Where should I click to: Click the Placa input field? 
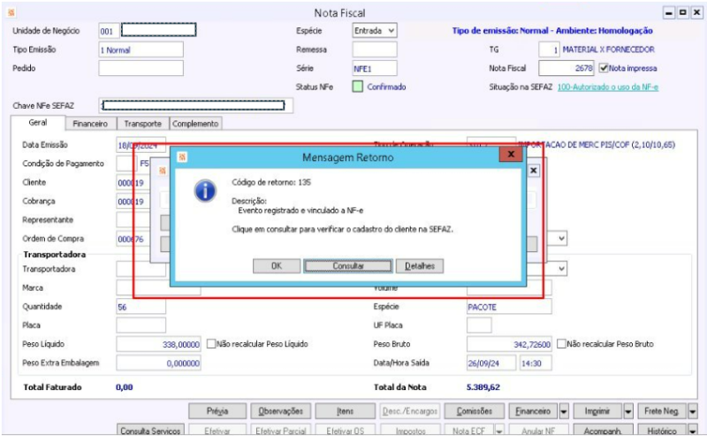tap(141, 325)
